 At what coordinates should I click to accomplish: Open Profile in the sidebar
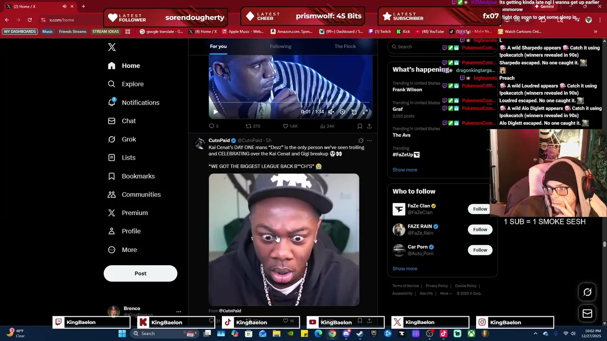click(124, 231)
